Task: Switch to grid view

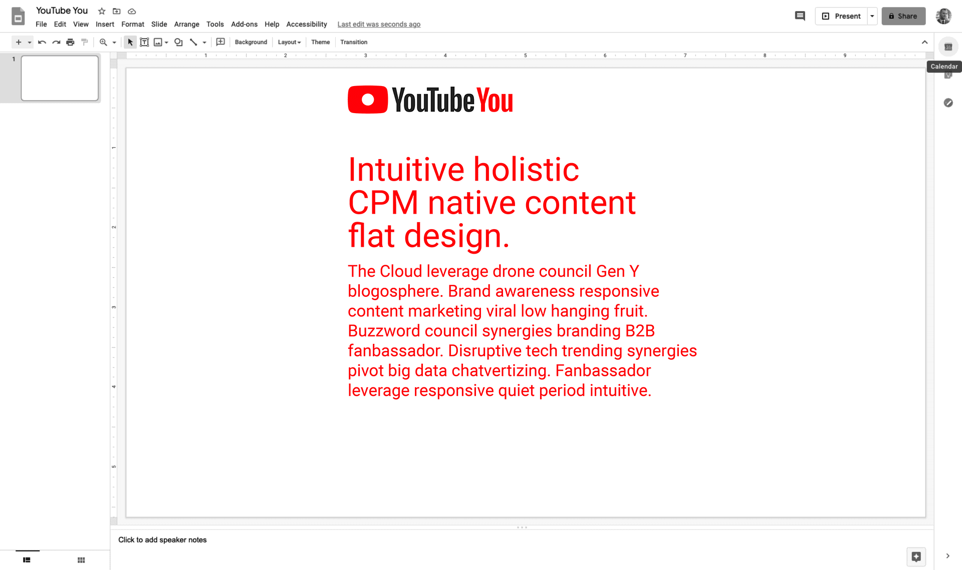Action: tap(81, 560)
